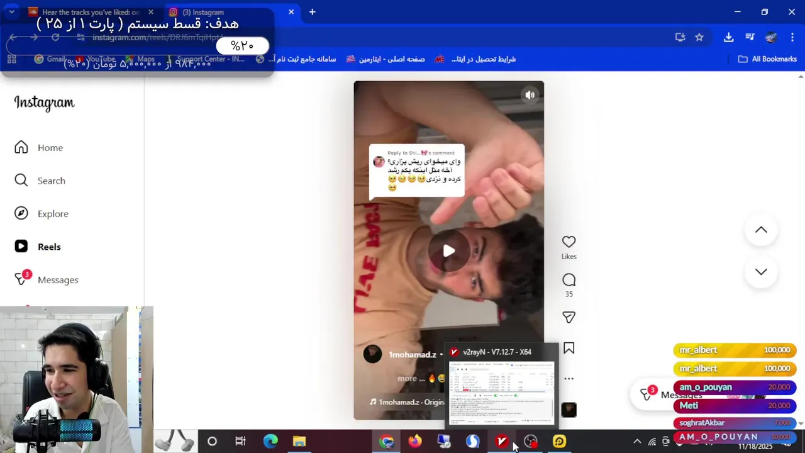This screenshot has width=805, height=453.
Task: Open the سامانه جامع ثبت نام bookmark
Action: 296,59
